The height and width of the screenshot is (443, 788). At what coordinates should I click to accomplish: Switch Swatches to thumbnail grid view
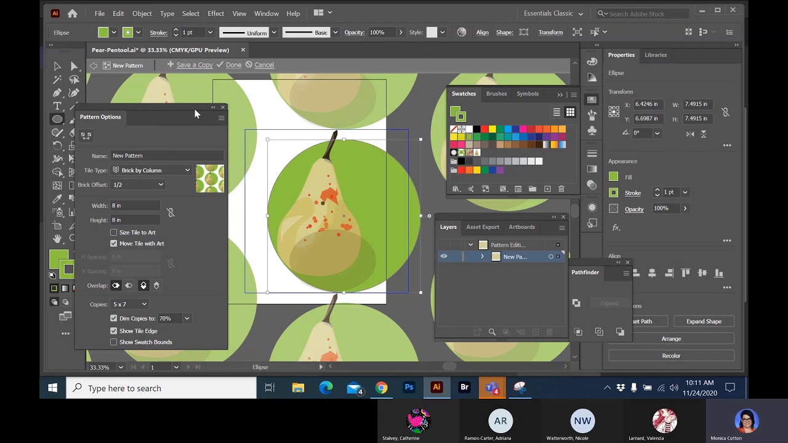click(570, 112)
